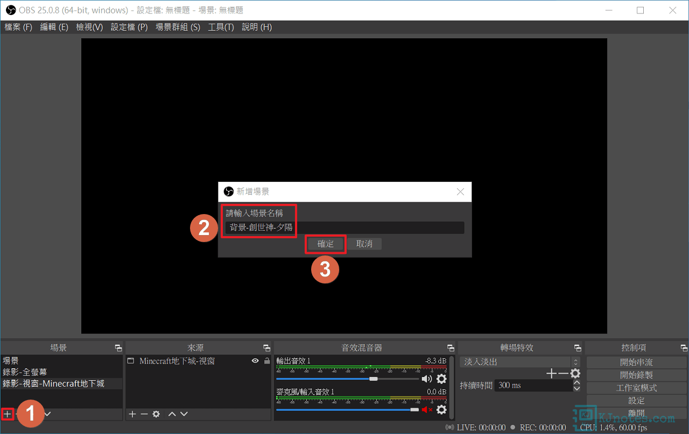Open the 工具(T) menu
This screenshot has height=434, width=689.
[221, 27]
